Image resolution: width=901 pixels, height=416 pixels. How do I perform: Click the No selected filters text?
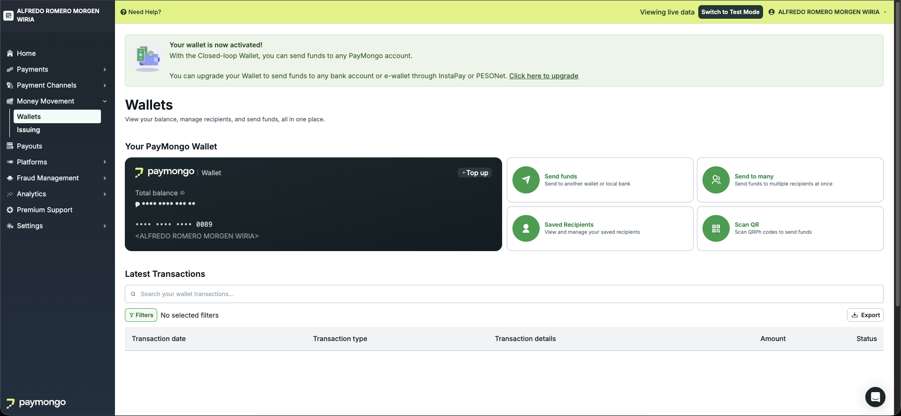(190, 315)
